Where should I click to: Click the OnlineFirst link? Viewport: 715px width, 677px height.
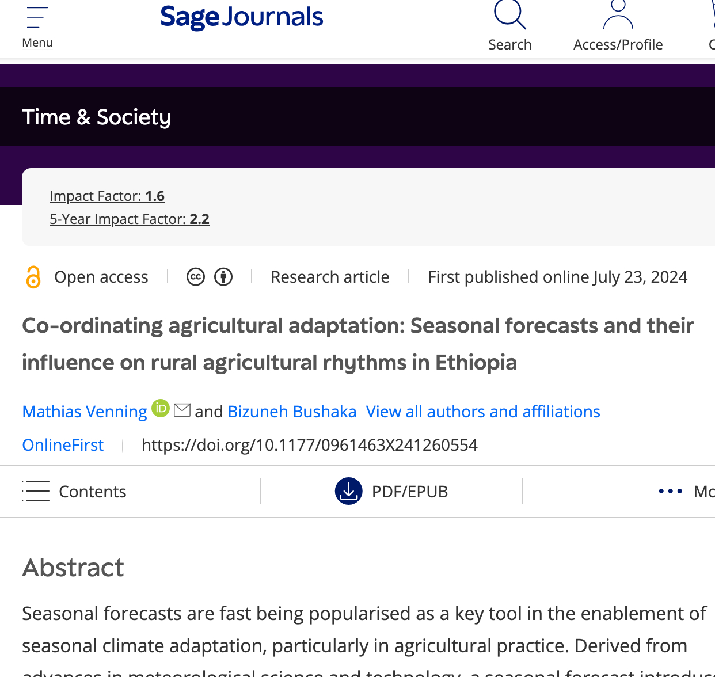pyautogui.click(x=63, y=445)
